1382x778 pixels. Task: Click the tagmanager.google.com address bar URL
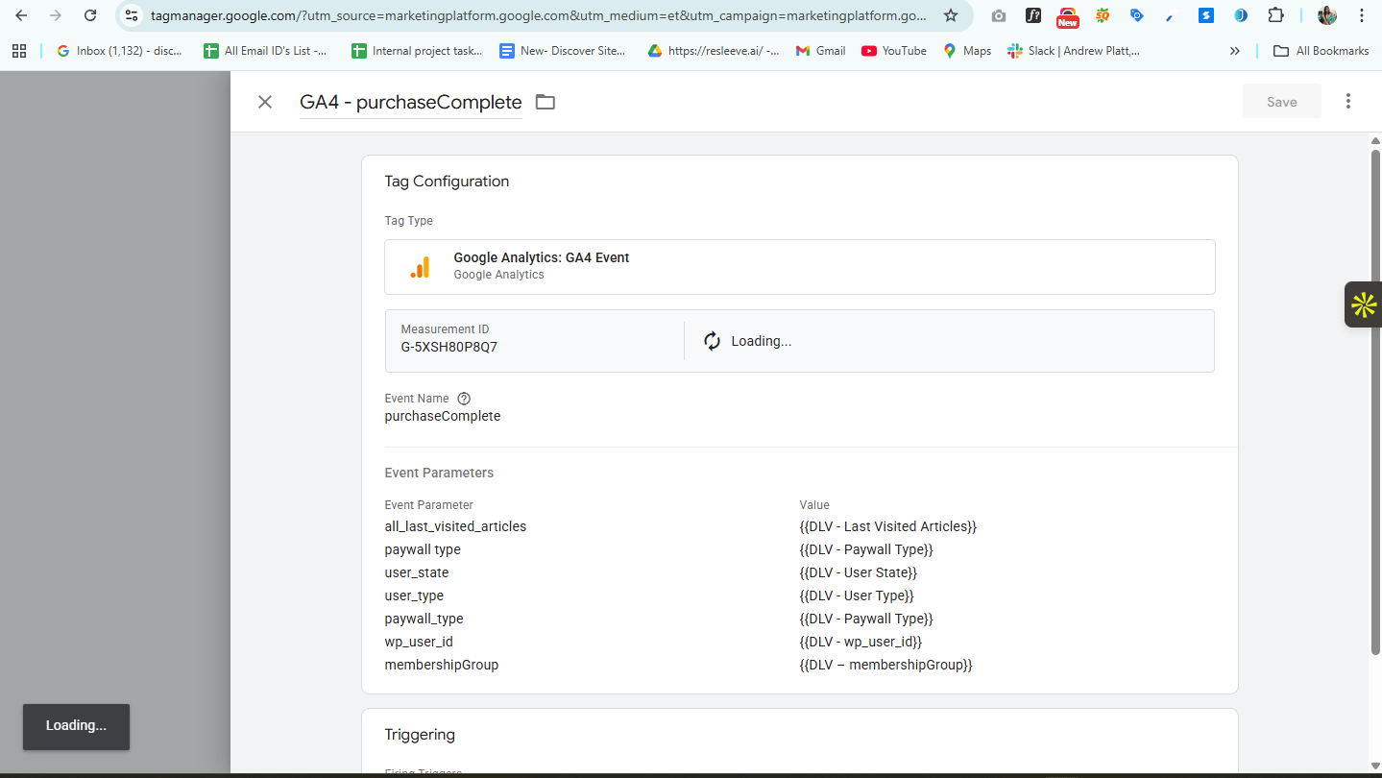tap(538, 15)
